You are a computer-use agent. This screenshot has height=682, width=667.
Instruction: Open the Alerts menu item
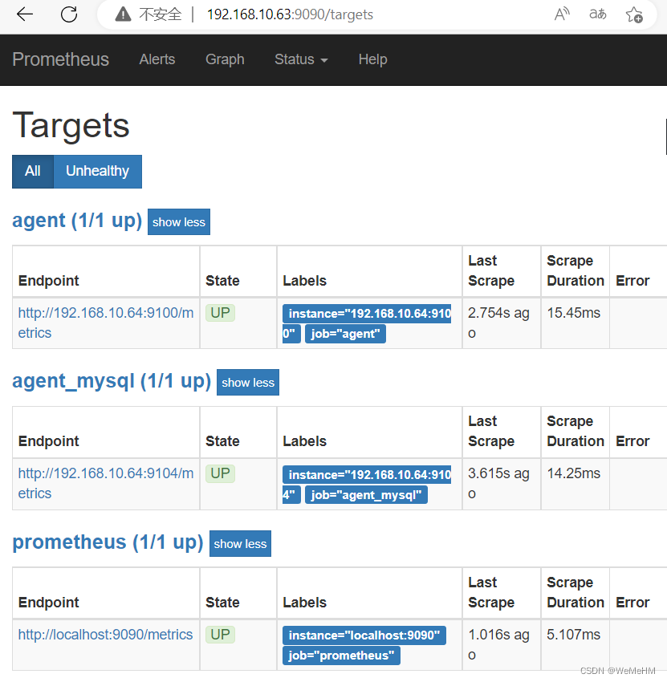point(157,59)
